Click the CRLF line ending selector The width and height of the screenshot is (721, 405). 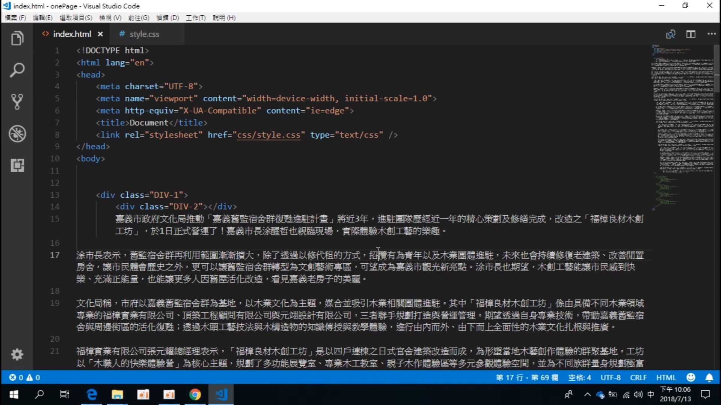click(x=638, y=378)
